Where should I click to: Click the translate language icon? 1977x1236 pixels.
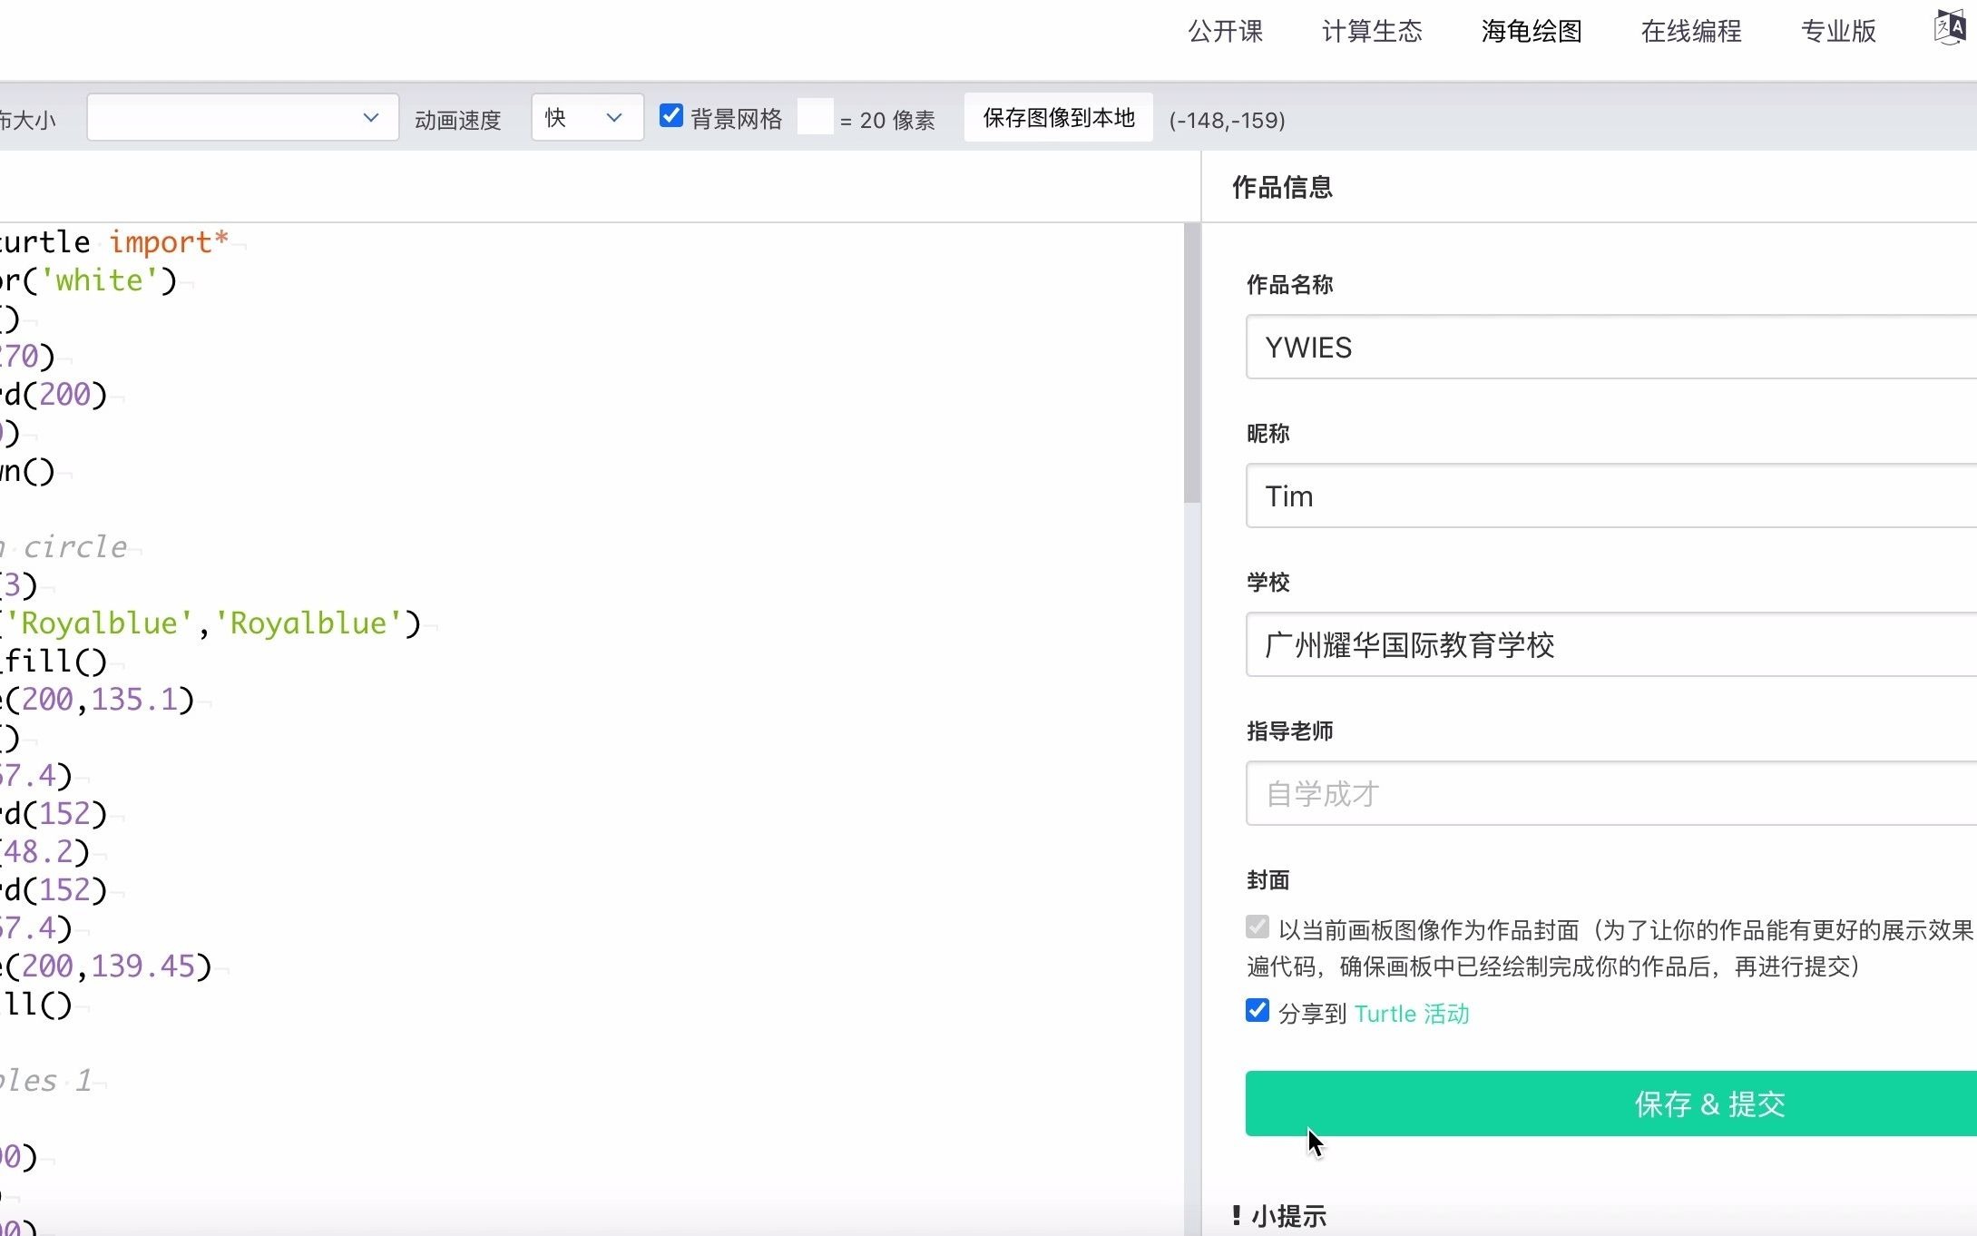(x=1949, y=28)
